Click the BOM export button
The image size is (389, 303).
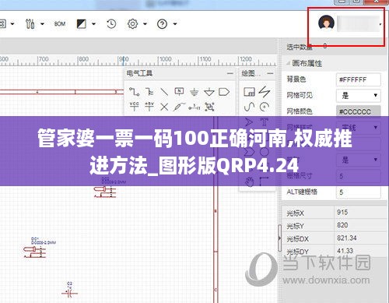pos(60,24)
